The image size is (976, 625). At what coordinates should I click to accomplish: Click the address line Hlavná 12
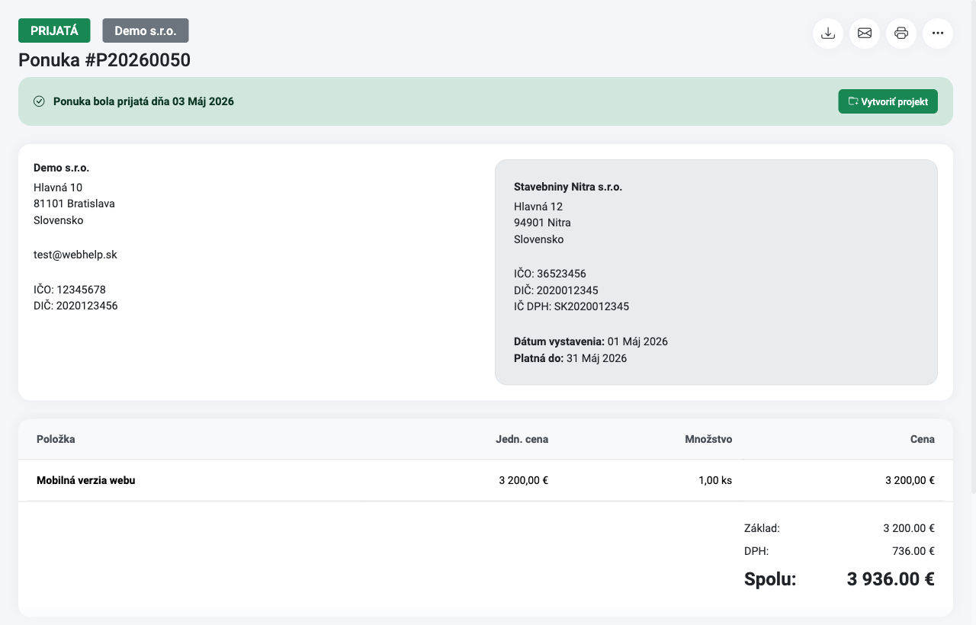[x=538, y=207]
